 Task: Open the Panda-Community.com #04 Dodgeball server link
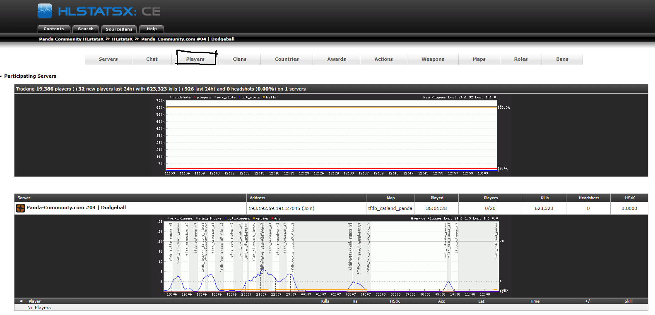tap(76, 208)
